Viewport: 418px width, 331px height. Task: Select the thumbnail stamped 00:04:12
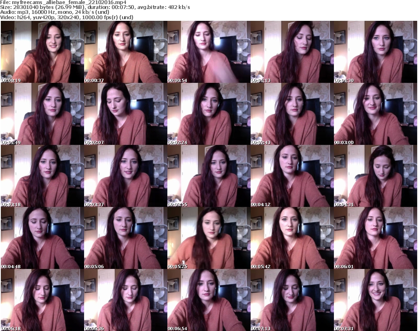292,176
